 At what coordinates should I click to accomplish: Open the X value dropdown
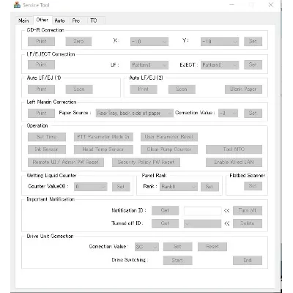click(149, 42)
